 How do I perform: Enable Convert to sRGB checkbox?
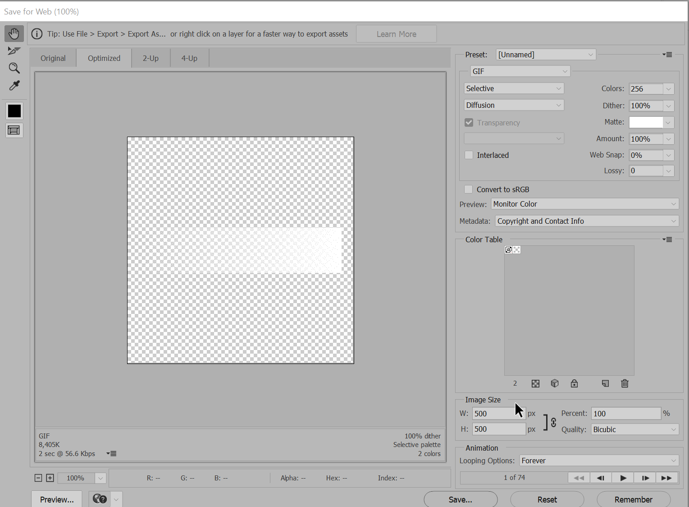[x=469, y=189]
